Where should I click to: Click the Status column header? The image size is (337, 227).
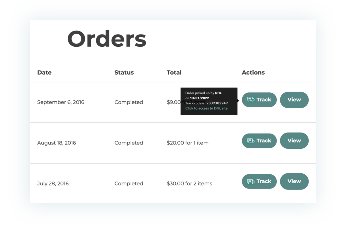pyautogui.click(x=124, y=73)
